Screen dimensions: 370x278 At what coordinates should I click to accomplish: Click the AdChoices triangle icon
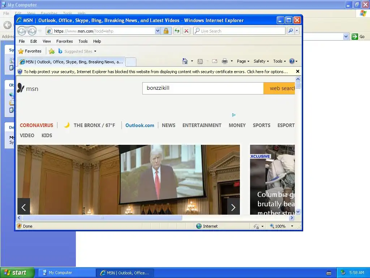[x=234, y=115]
